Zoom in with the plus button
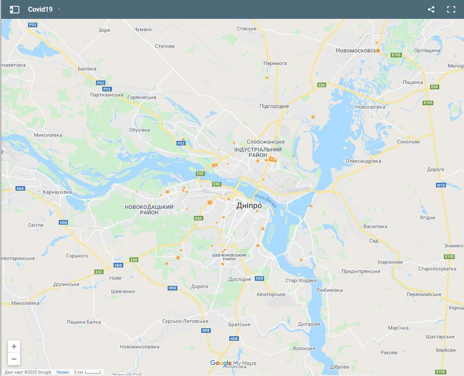This screenshot has height=376, width=464. click(x=14, y=346)
